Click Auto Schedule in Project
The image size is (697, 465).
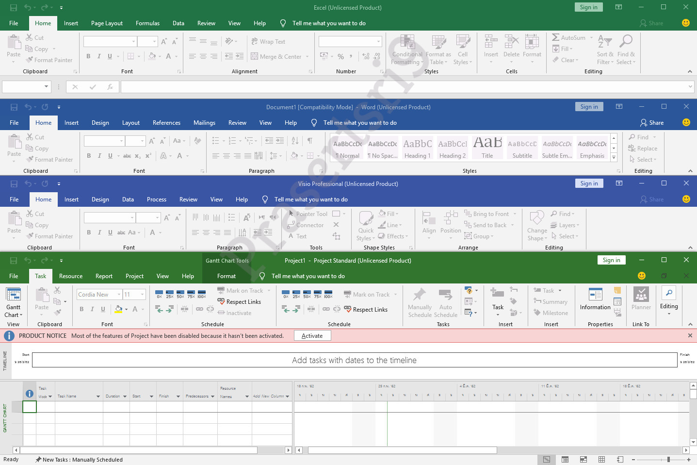(x=445, y=303)
